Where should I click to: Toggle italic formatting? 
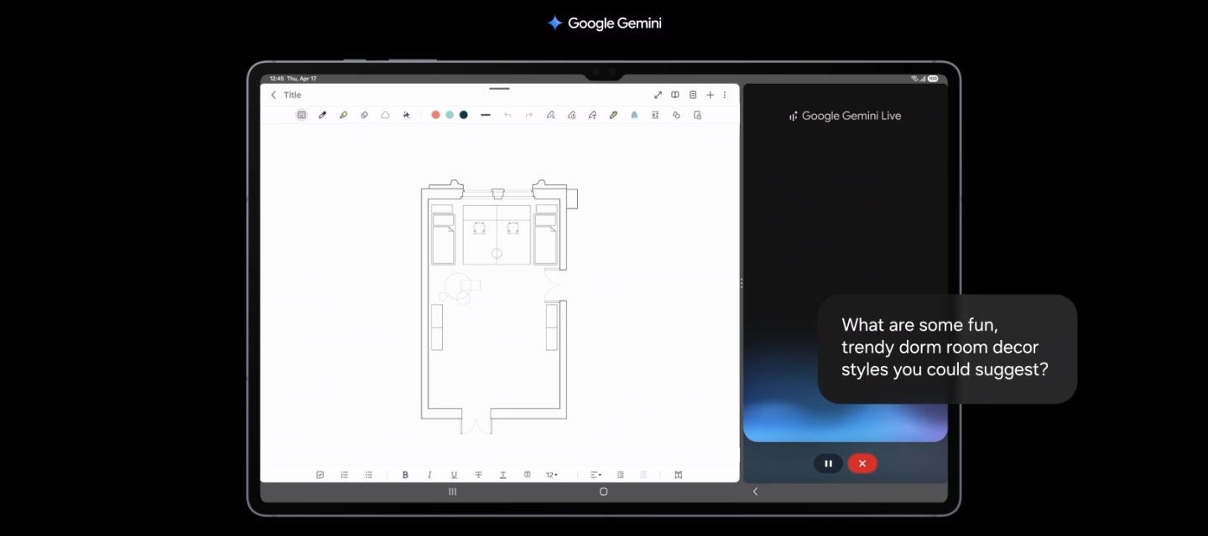point(430,475)
